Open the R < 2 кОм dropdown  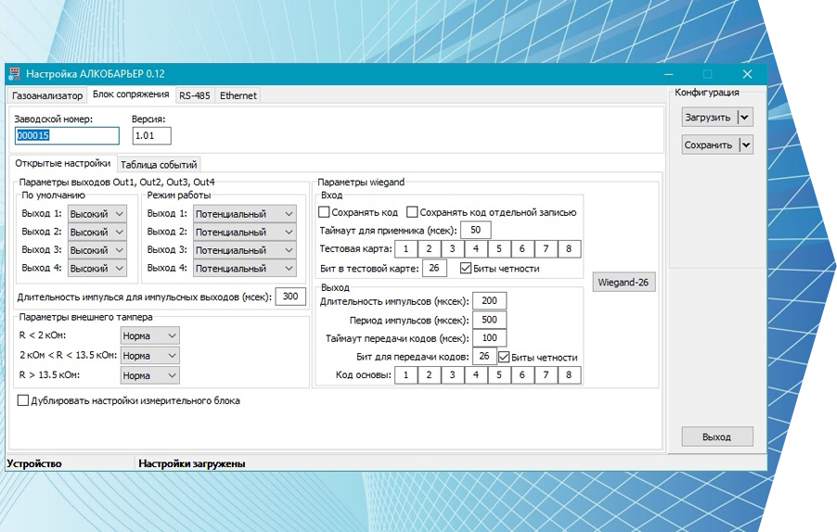tap(150, 336)
